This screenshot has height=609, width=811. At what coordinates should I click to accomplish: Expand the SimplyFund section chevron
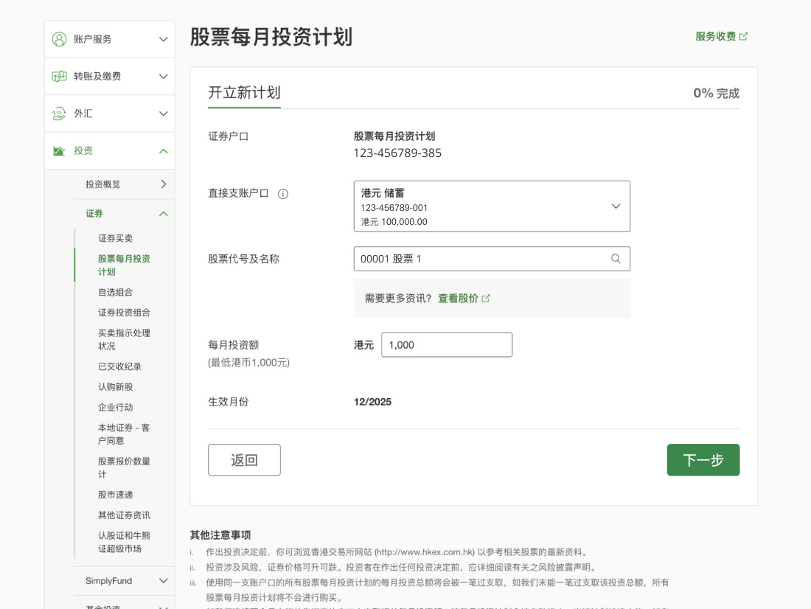tap(164, 581)
